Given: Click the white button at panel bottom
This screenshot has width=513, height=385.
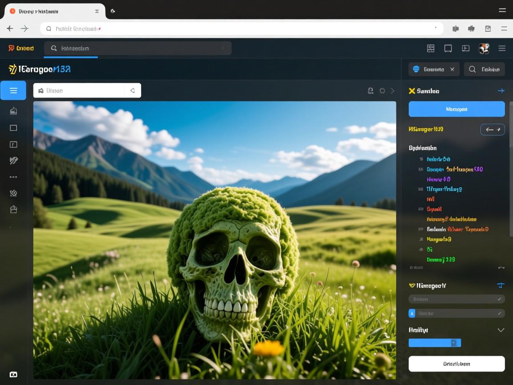Looking at the screenshot, I should (456, 364).
